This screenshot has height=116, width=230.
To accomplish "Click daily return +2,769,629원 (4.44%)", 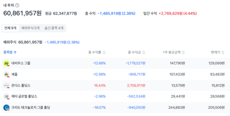I will (178, 14).
